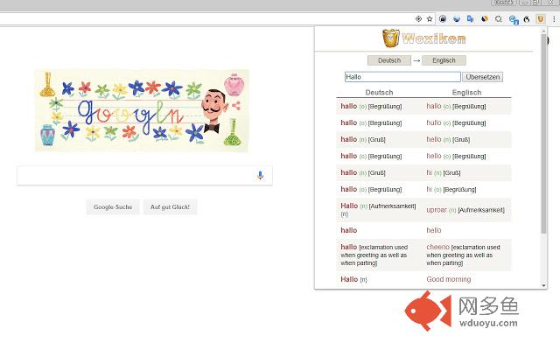Bookmark this page with the star icon

point(430,18)
